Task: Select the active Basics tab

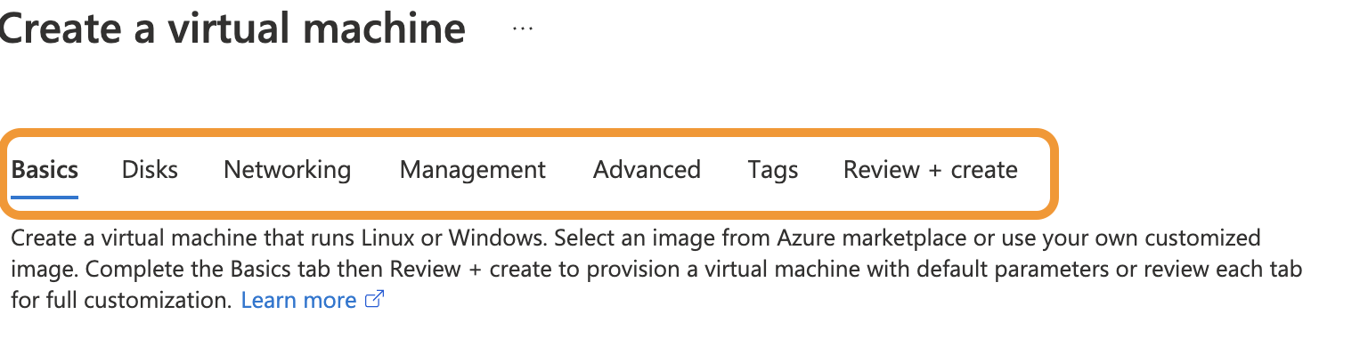Action: [x=45, y=170]
